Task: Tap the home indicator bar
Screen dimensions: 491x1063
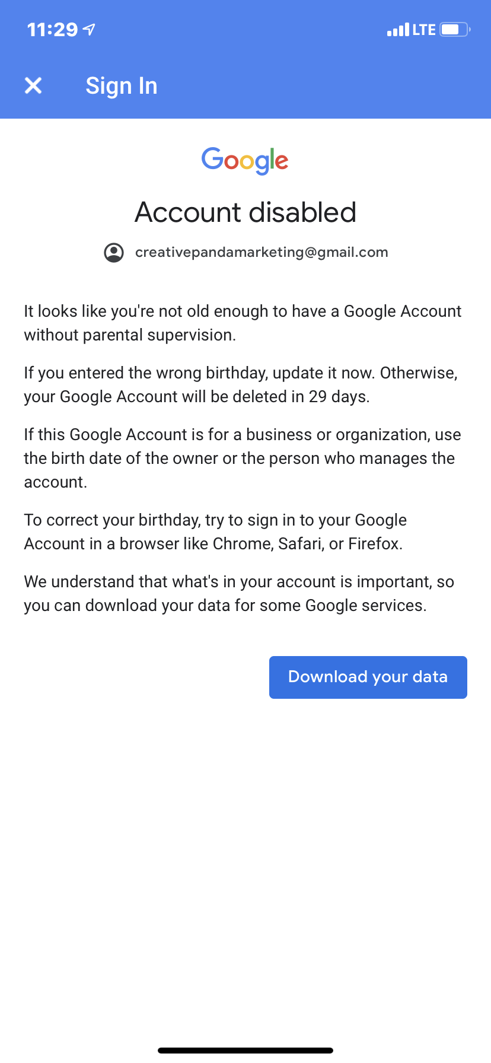Action: [x=245, y=1050]
